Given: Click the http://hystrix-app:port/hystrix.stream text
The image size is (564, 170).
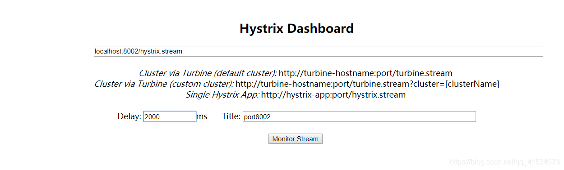Looking at the screenshot, I should click(x=333, y=95).
